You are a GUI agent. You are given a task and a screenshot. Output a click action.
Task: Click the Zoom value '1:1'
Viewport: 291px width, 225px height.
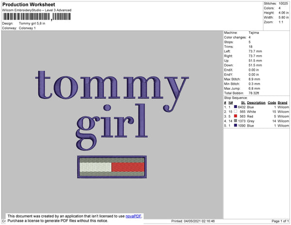pos(281,22)
